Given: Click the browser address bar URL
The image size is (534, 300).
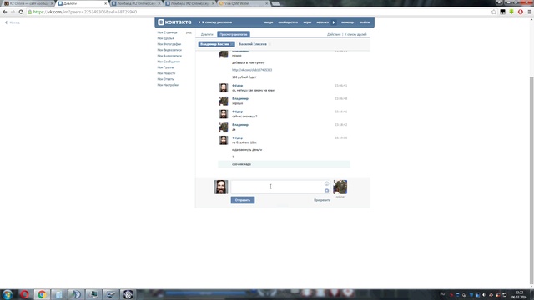Looking at the screenshot, I should [85, 12].
